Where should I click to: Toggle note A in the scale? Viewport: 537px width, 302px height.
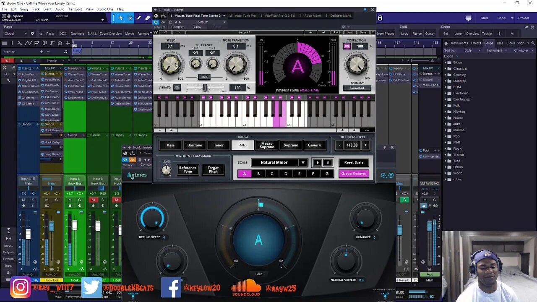(x=245, y=174)
